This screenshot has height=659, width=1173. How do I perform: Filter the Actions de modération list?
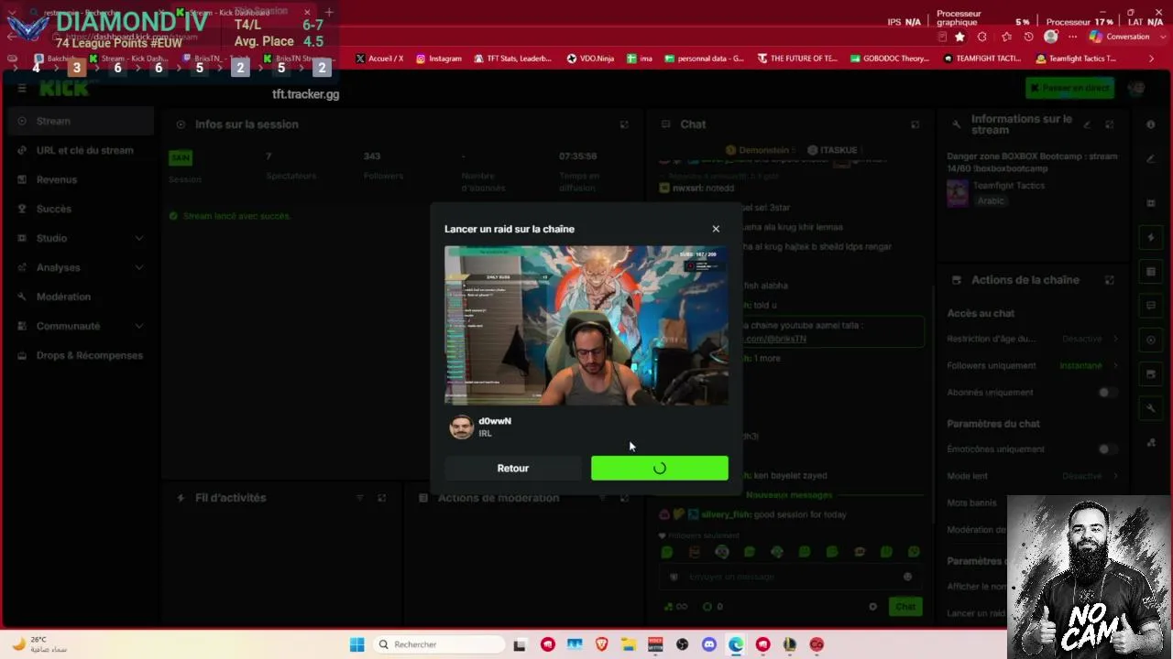click(x=602, y=498)
